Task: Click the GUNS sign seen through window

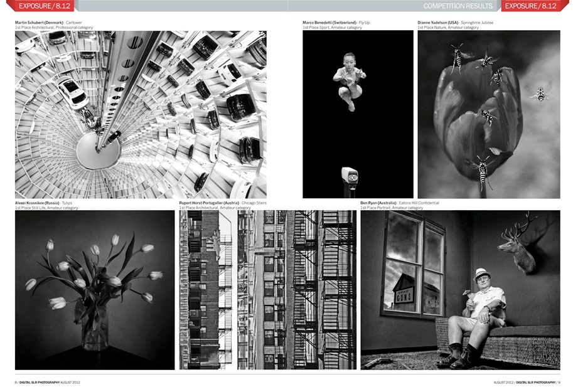Action: [405, 295]
